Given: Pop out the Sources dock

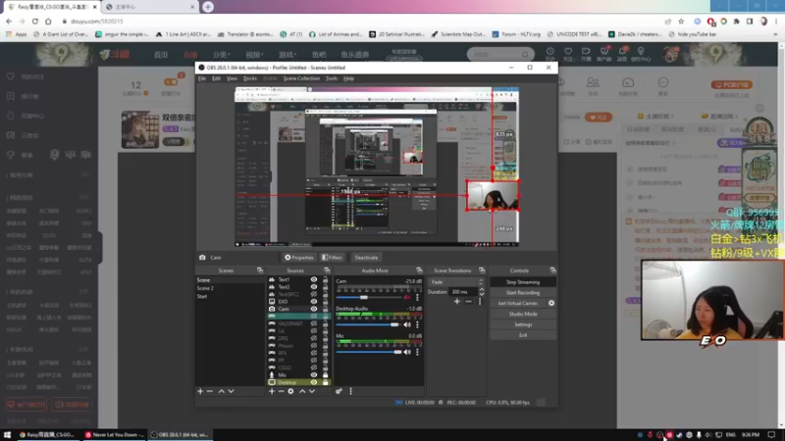Looking at the screenshot, I should click(327, 270).
